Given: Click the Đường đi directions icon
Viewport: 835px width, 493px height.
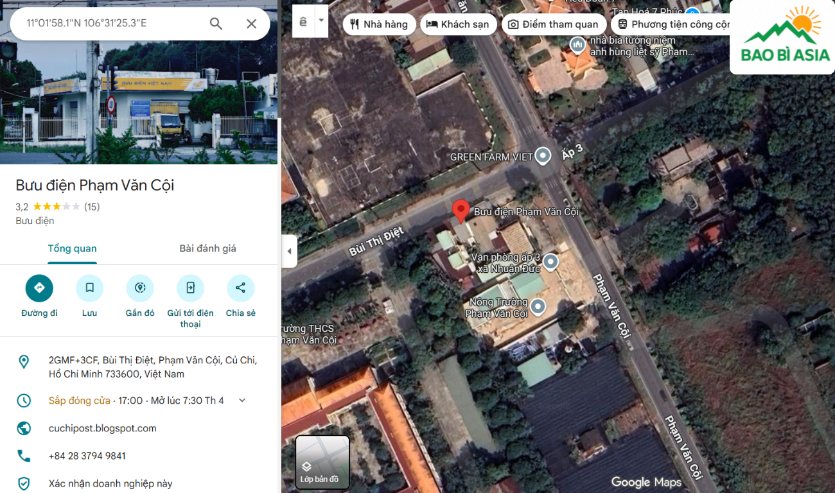Looking at the screenshot, I should pyautogui.click(x=39, y=288).
